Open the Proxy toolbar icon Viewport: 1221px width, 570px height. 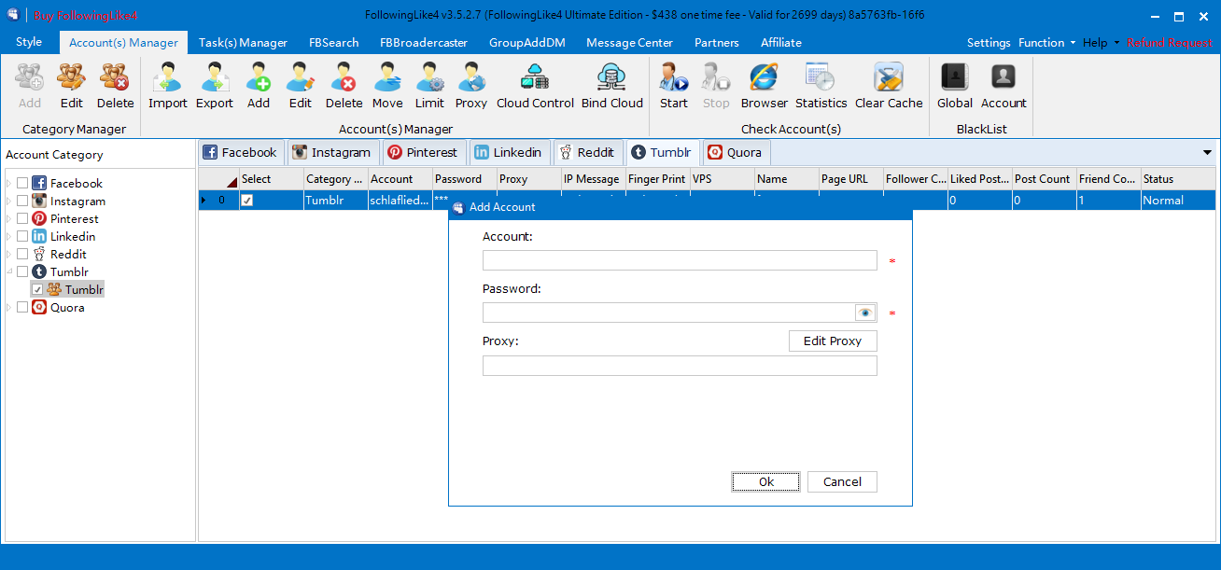471,86
